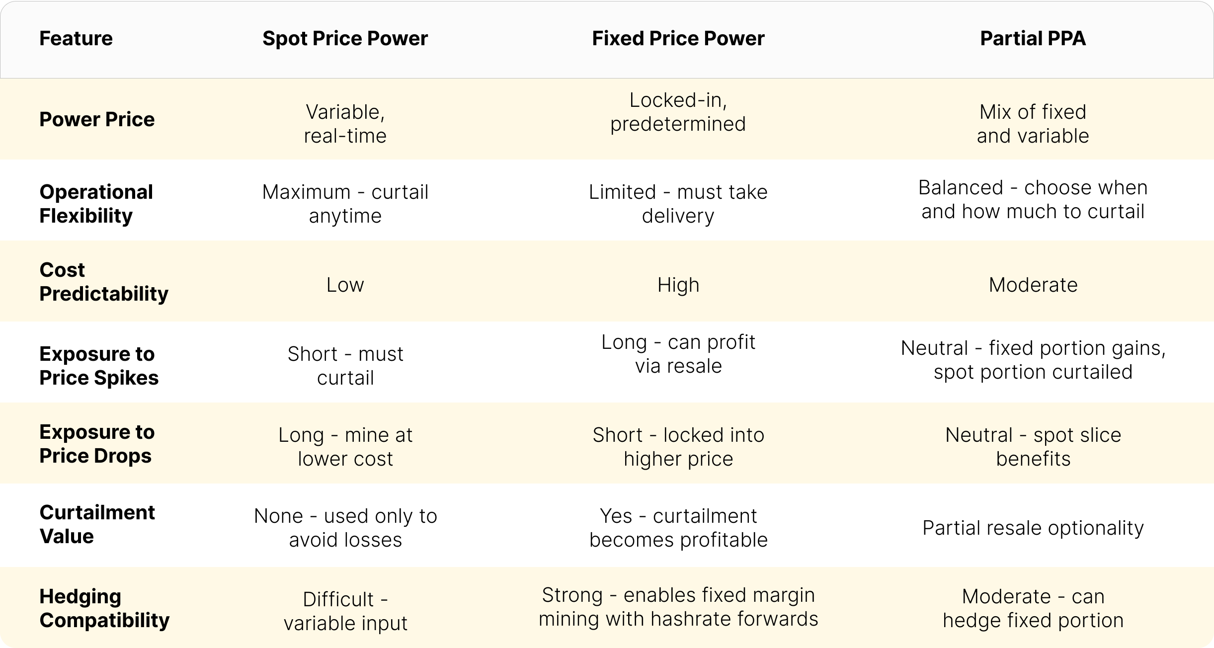Click the 'Variable, real-time' cell
This screenshot has height=648, width=1214.
click(345, 124)
